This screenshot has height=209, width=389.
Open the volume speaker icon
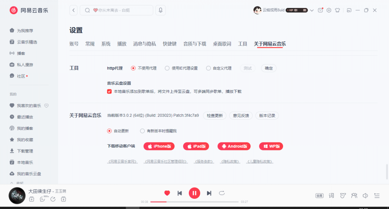[x=365, y=196]
